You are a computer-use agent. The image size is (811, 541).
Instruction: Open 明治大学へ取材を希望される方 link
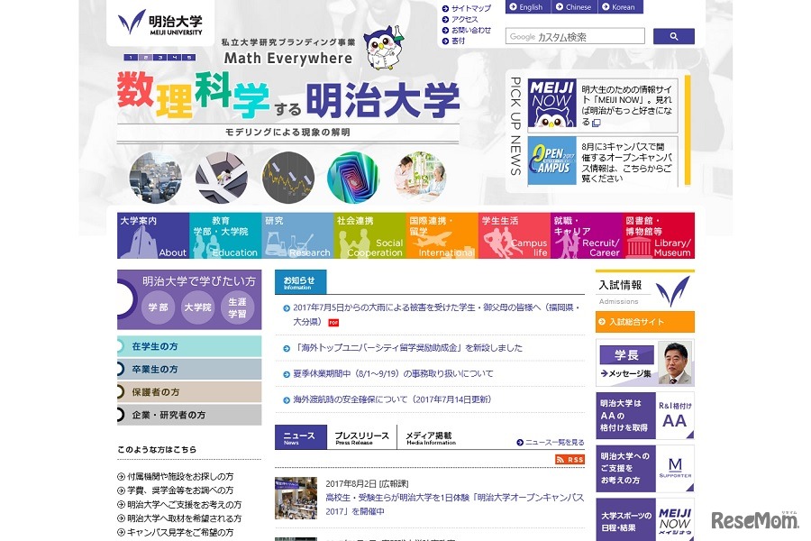(x=184, y=518)
